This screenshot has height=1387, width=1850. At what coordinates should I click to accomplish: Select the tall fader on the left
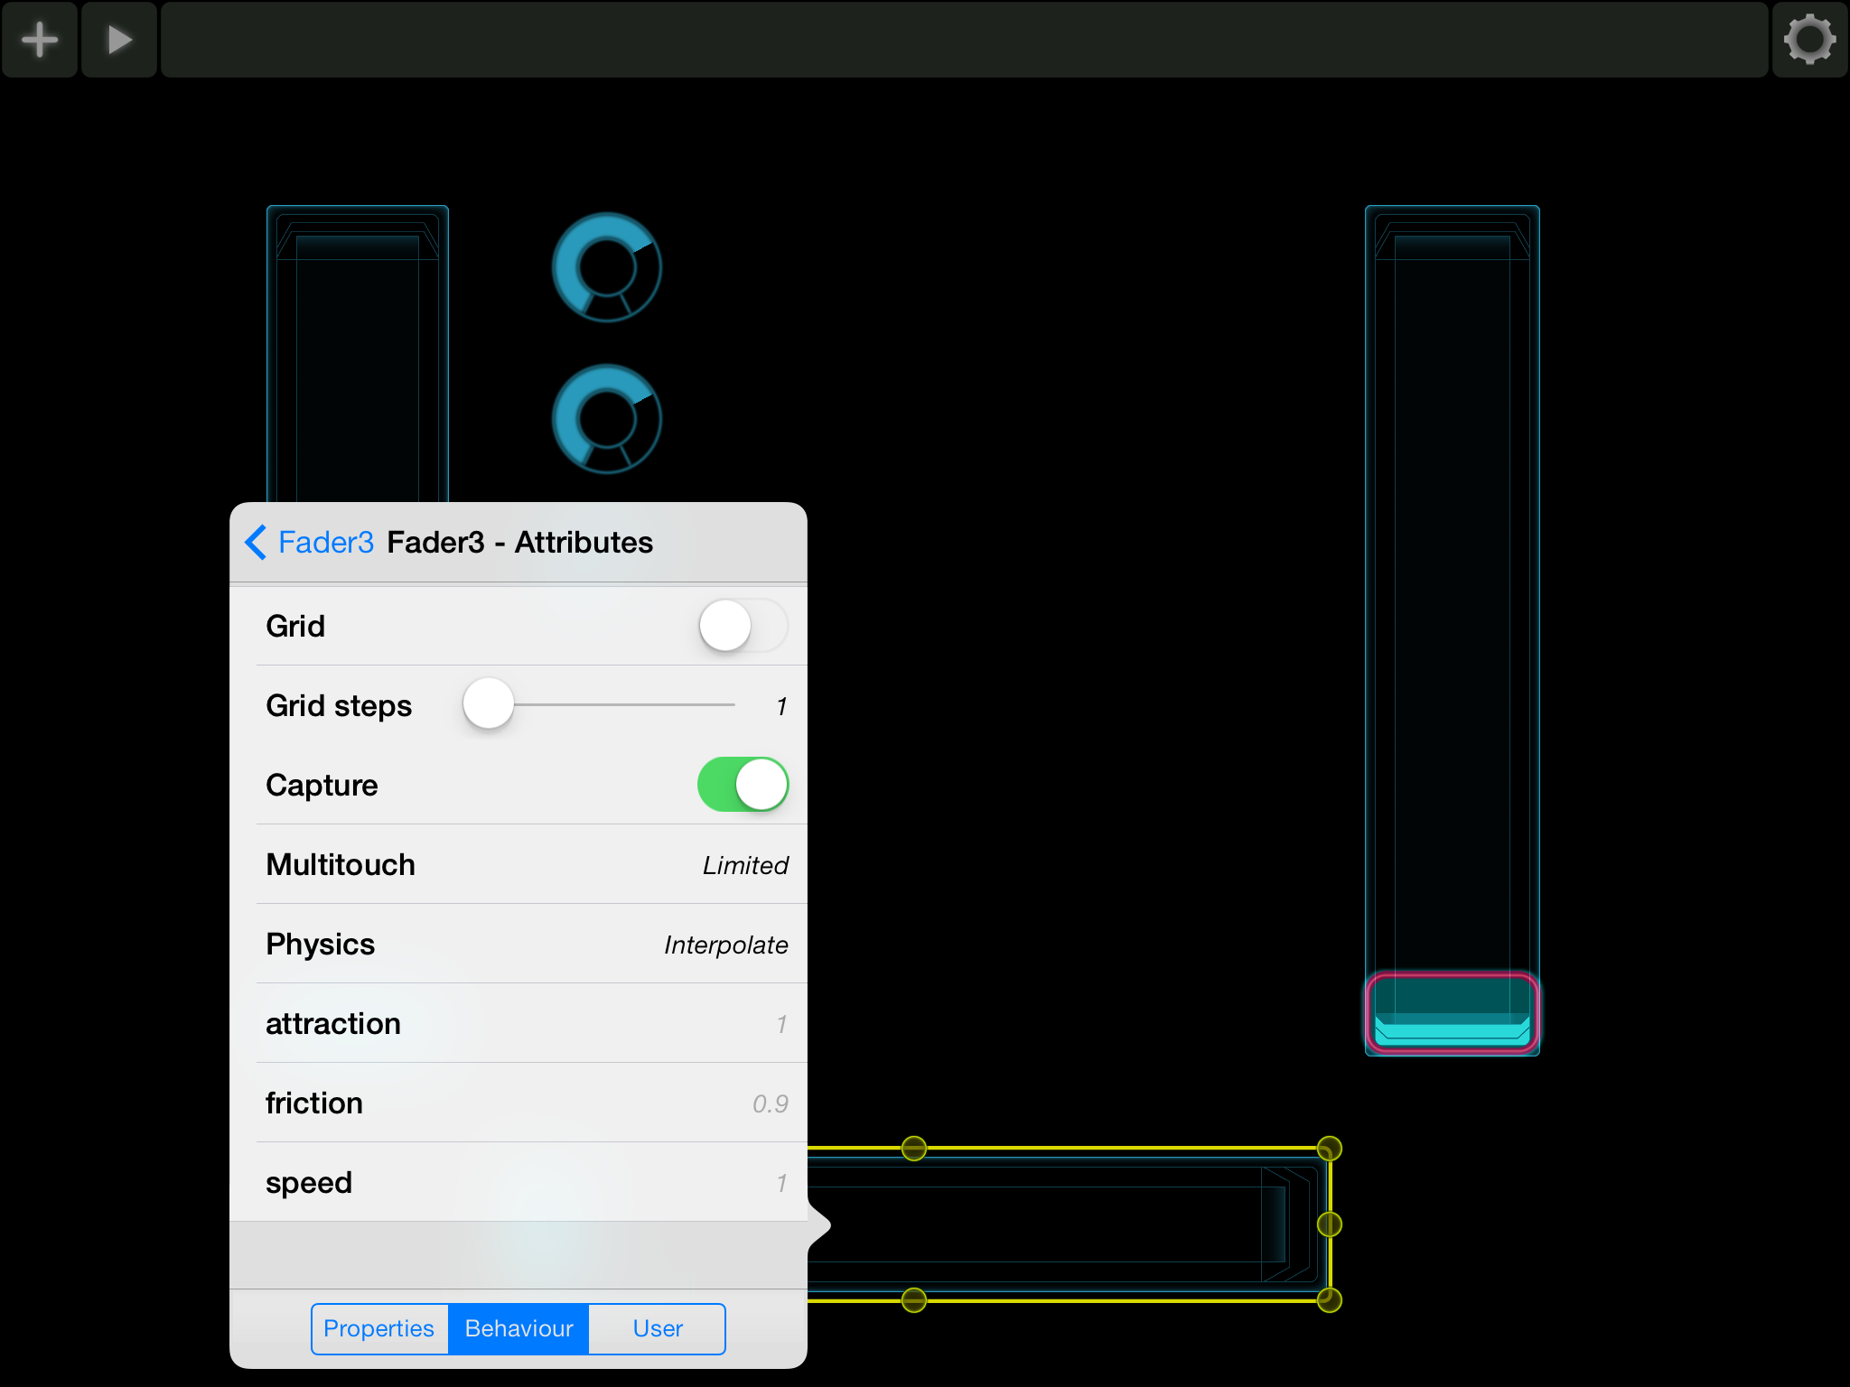(358, 354)
